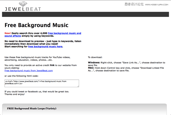
Task: Click 'Use these free background music tracks' paragraph
Action: point(37,59)
